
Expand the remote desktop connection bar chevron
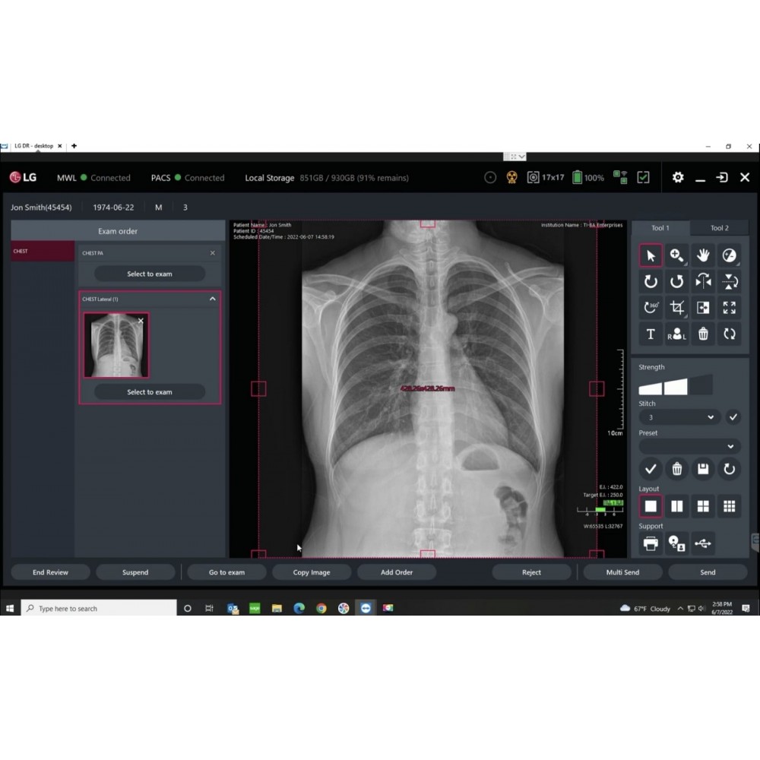click(521, 157)
